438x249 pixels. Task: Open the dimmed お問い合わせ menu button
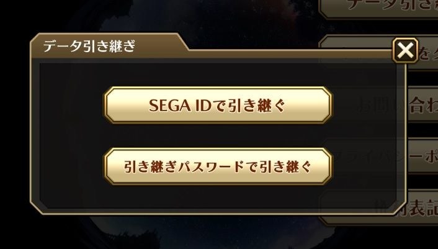[423, 104]
